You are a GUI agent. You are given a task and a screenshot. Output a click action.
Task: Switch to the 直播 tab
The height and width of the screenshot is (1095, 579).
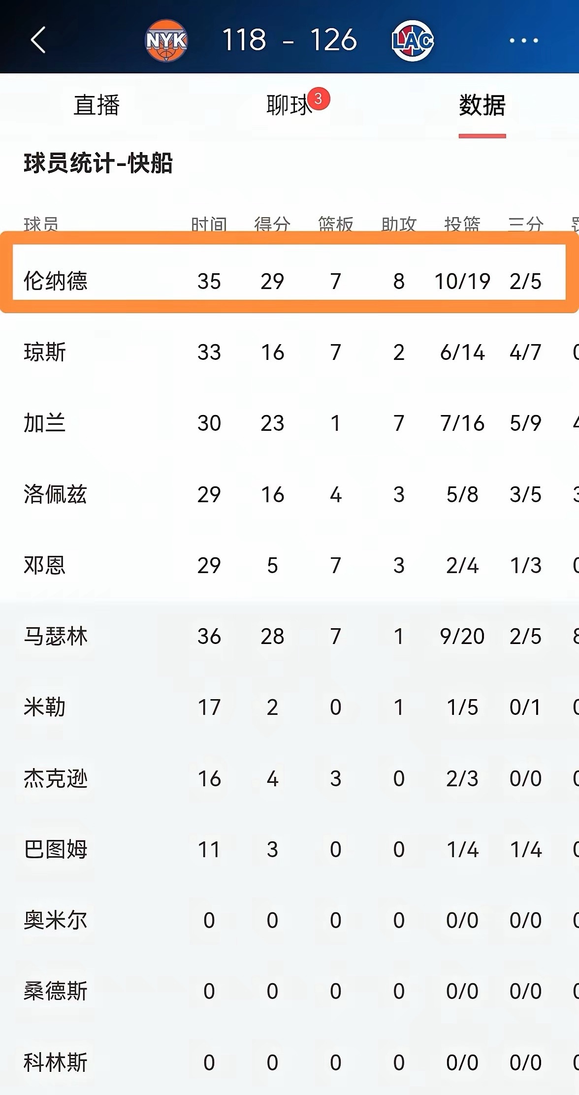tap(96, 104)
